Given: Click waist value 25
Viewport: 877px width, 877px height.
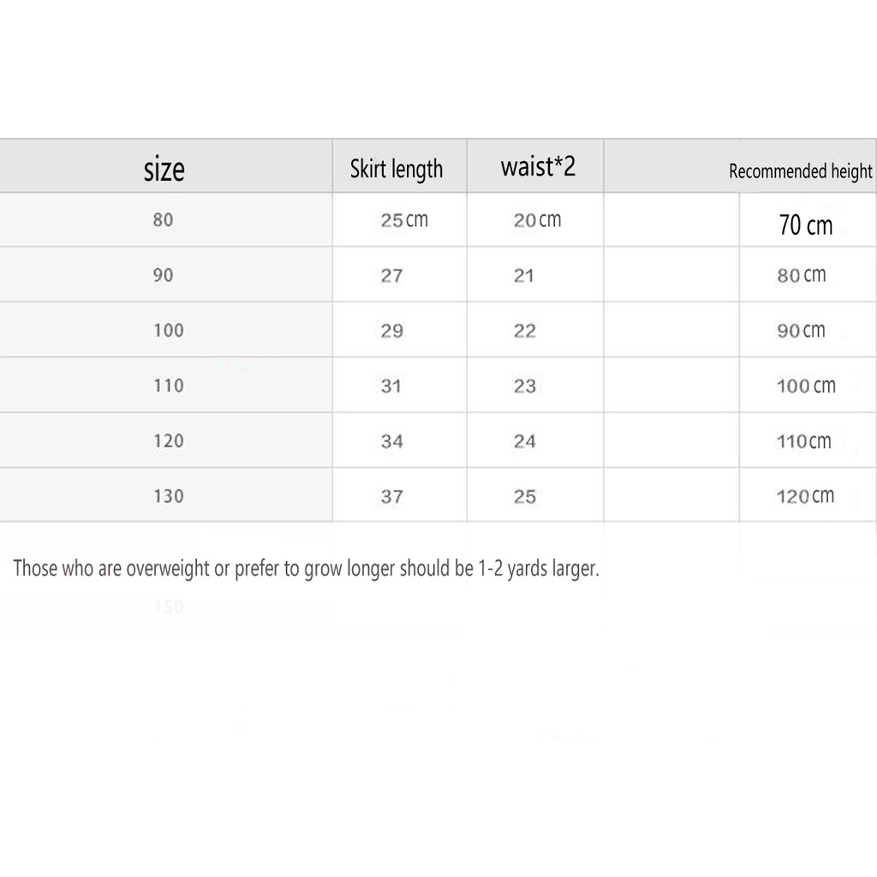Looking at the screenshot, I should click(525, 496).
